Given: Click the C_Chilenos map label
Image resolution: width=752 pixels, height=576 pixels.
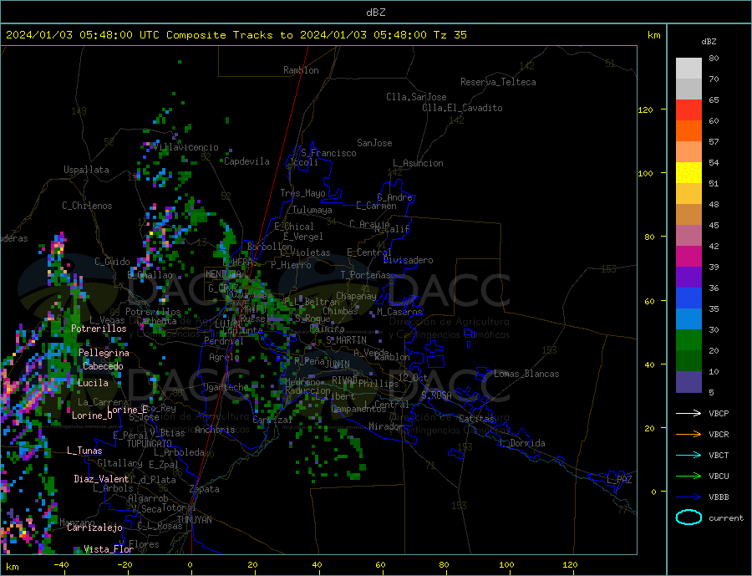Looking at the screenshot, I should point(87,206).
